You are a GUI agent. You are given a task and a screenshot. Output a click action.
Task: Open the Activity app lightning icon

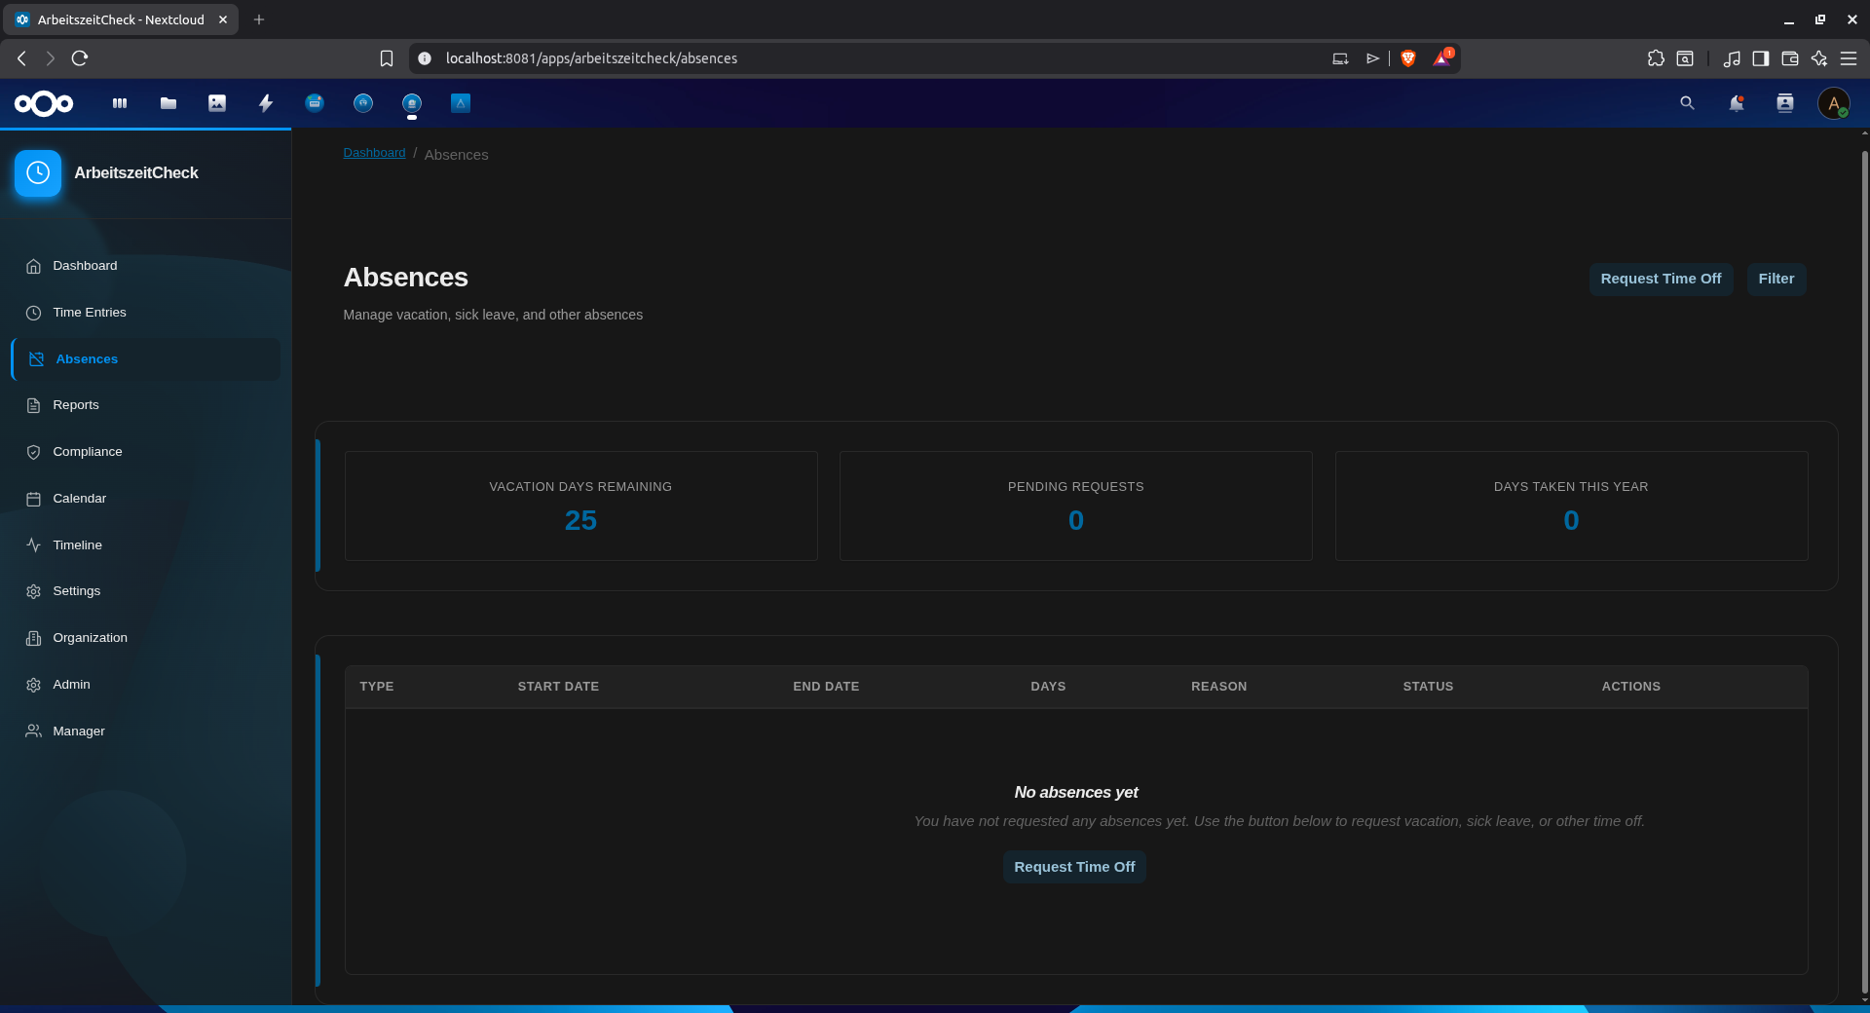[265, 103]
